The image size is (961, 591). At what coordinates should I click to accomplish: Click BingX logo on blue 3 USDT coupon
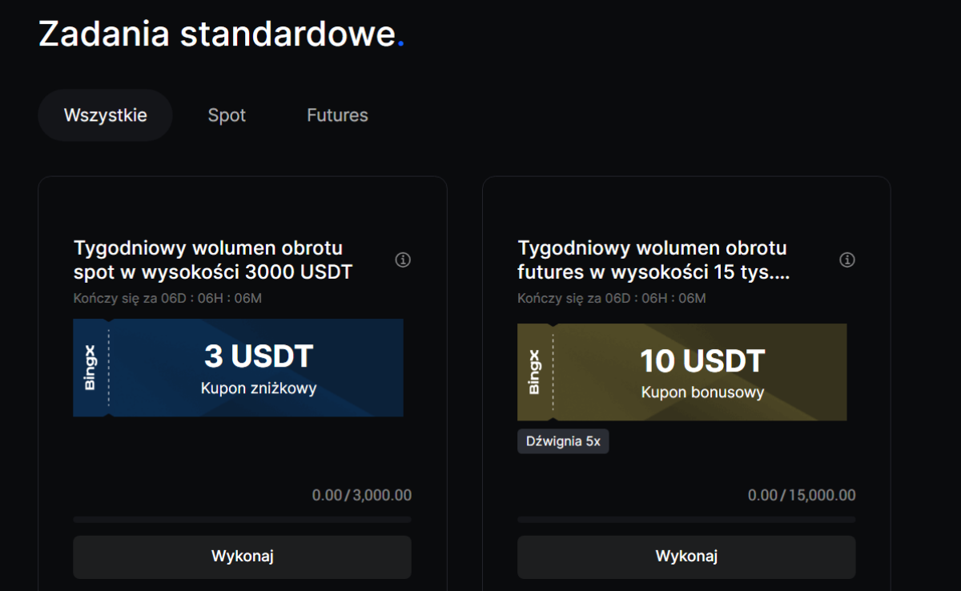(90, 368)
